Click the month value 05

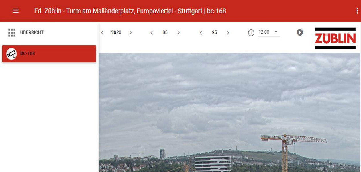[x=165, y=33]
